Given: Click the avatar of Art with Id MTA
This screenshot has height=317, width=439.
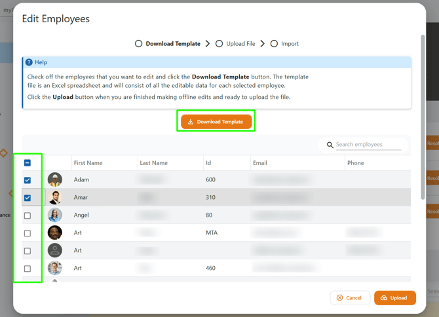Looking at the screenshot, I should 55,233.
